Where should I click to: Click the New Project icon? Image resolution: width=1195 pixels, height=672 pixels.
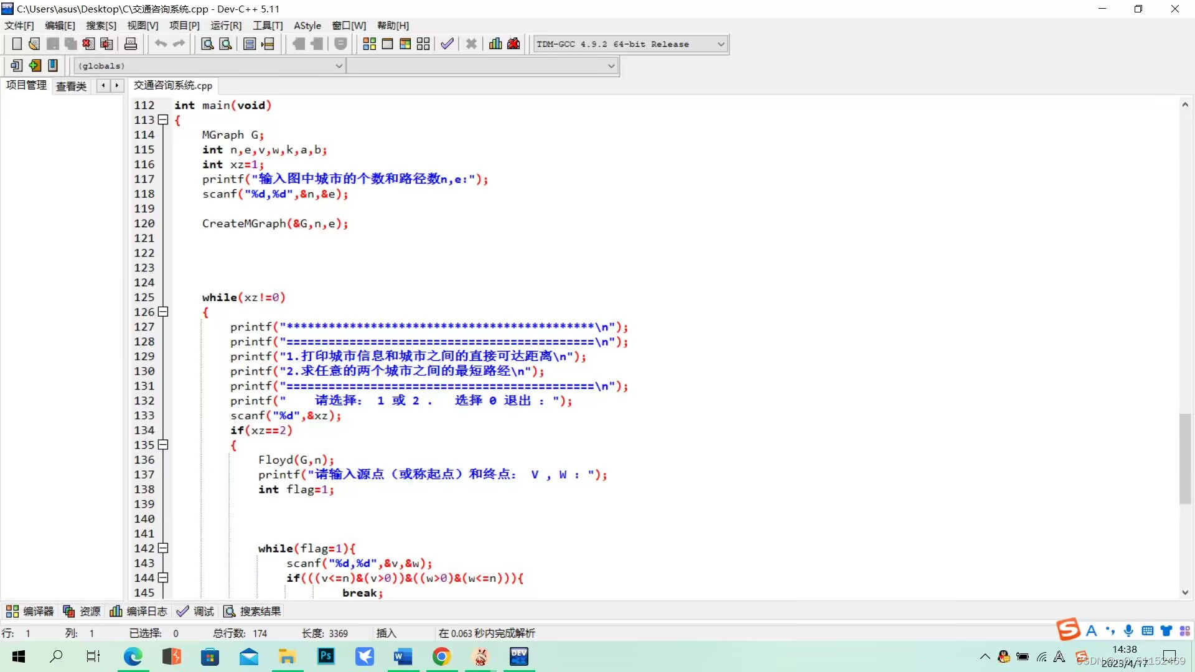click(x=17, y=65)
